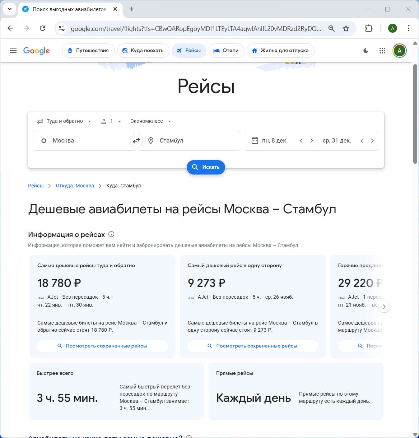The height and width of the screenshot is (438, 419).
Task: Switch to the Отели tab
Action: point(226,51)
